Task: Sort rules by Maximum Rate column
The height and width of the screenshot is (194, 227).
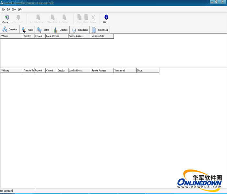Action: pos(102,36)
